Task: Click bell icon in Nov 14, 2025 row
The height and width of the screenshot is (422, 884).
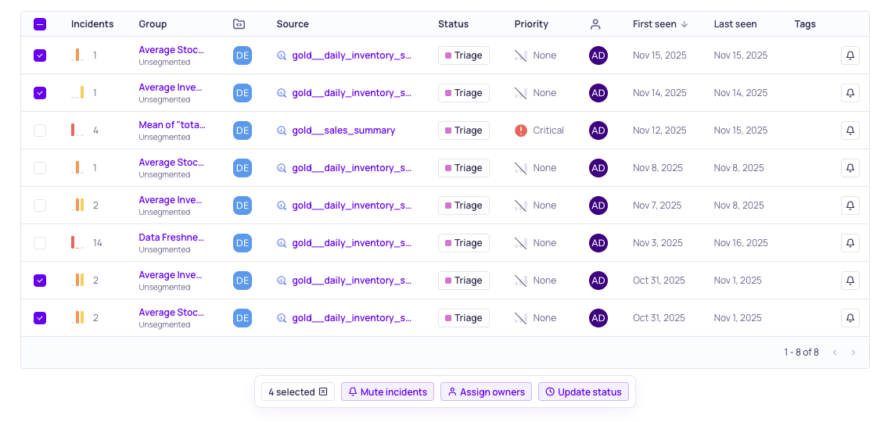Action: [x=850, y=93]
